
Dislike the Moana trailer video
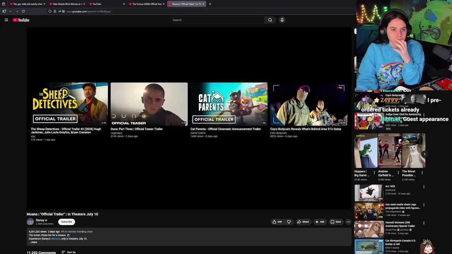pyautogui.click(x=289, y=222)
